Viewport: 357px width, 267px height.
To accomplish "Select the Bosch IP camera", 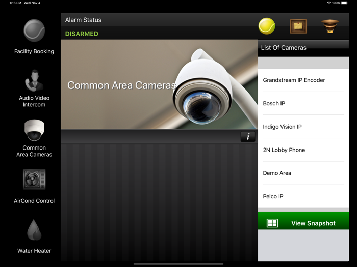I will (x=303, y=104).
